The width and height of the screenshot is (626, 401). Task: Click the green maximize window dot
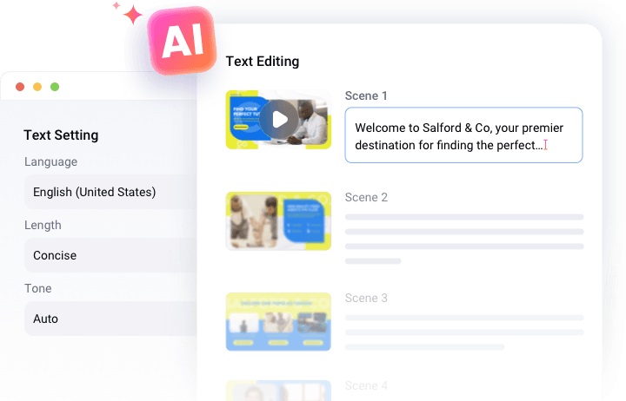[55, 87]
